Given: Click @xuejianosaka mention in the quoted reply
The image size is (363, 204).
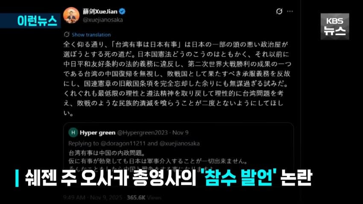Looking at the screenshot, I should tap(179, 143).
